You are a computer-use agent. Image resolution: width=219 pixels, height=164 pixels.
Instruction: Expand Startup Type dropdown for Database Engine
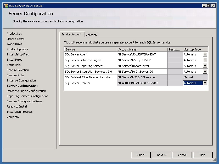click(205, 60)
